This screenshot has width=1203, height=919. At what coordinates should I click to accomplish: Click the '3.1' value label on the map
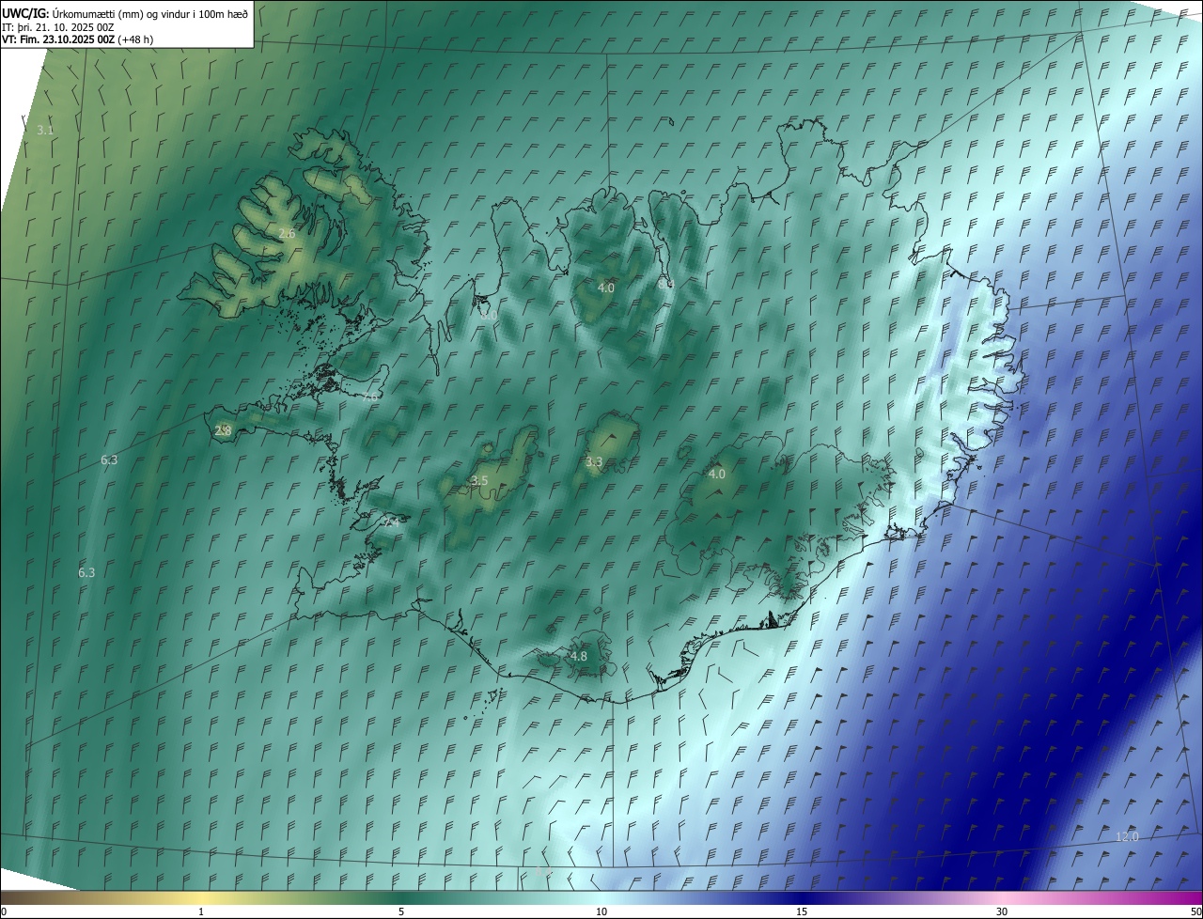click(45, 131)
